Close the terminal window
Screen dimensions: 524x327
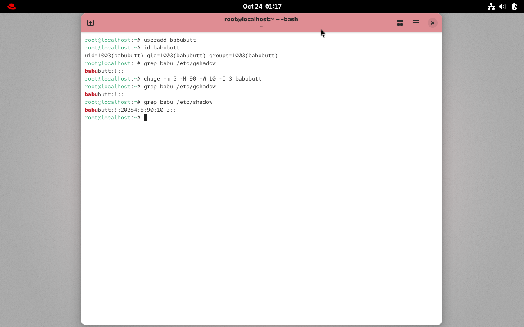pyautogui.click(x=432, y=23)
